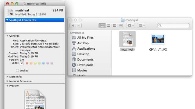Screen dimensions: 195x109
Task: Apply the yellow label color
Action: 35,63
